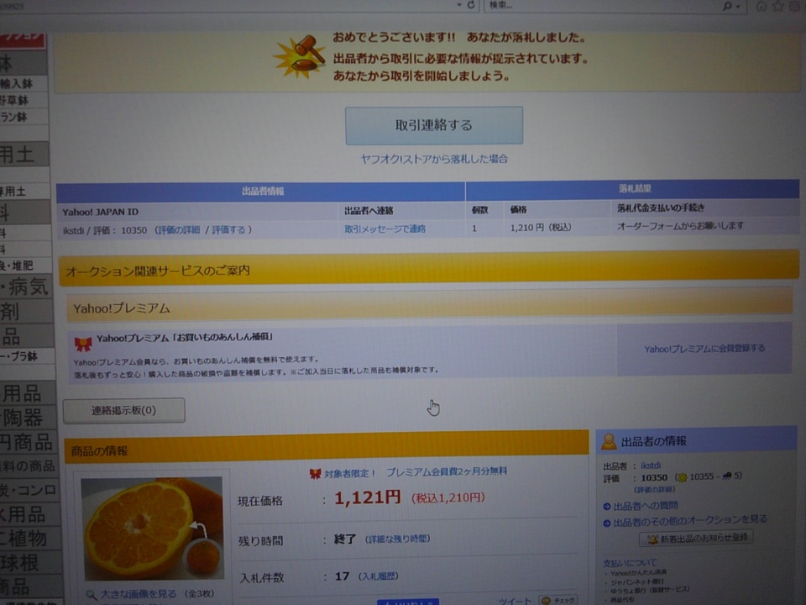Click the browser home icon
Viewport: 806px width, 605px height.
[x=762, y=6]
